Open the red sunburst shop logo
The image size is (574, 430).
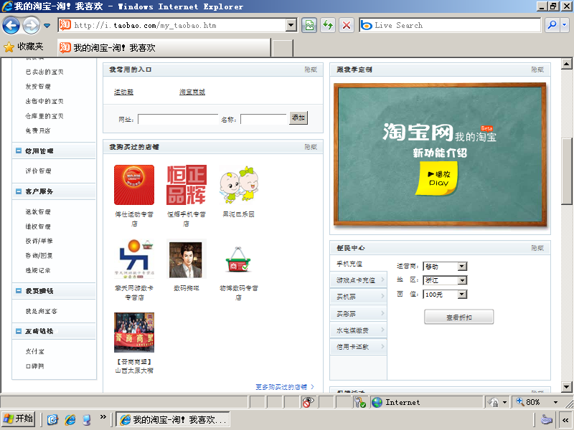pyautogui.click(x=134, y=185)
